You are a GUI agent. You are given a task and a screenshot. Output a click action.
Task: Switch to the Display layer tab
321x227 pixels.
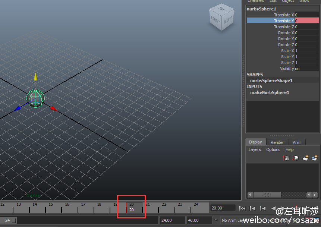255,142
